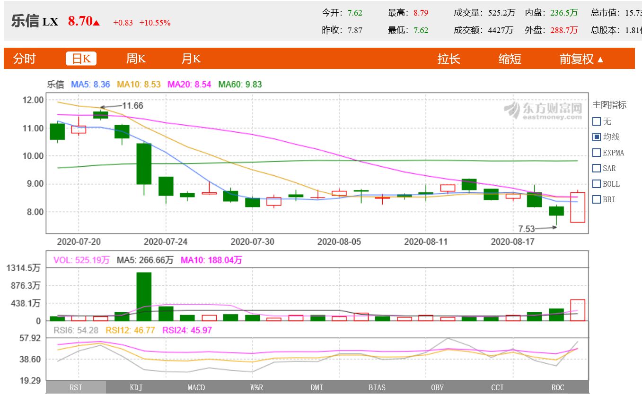Click the 主图指标 panel heading
Screen dimensions: 642x394
pos(609,105)
